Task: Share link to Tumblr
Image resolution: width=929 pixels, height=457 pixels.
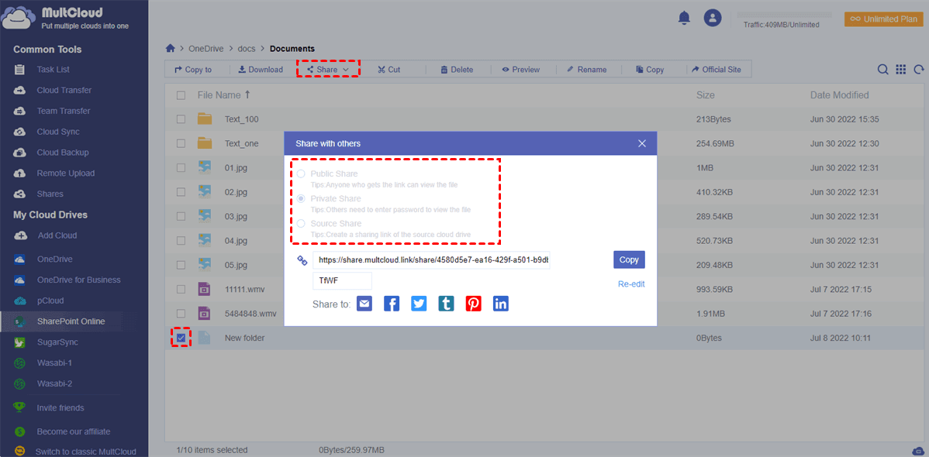Action: (x=446, y=304)
